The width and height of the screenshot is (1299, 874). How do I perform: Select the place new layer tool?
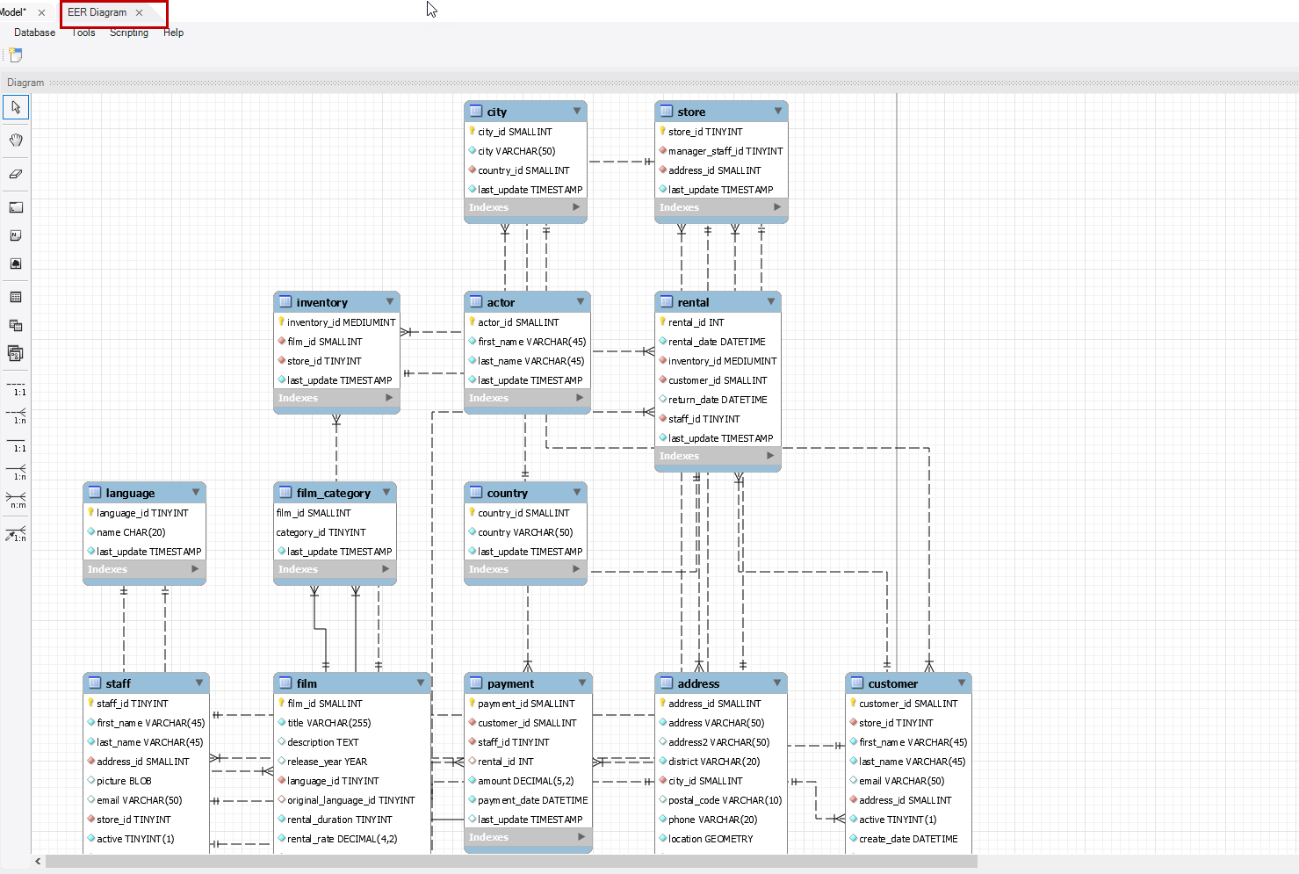tap(16, 207)
